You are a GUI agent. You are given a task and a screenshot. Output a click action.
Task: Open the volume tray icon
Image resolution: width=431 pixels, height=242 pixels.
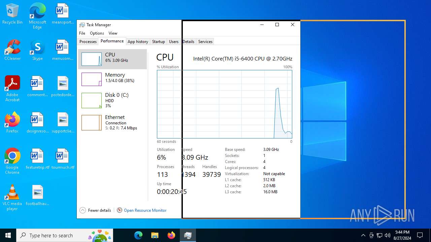point(388,235)
